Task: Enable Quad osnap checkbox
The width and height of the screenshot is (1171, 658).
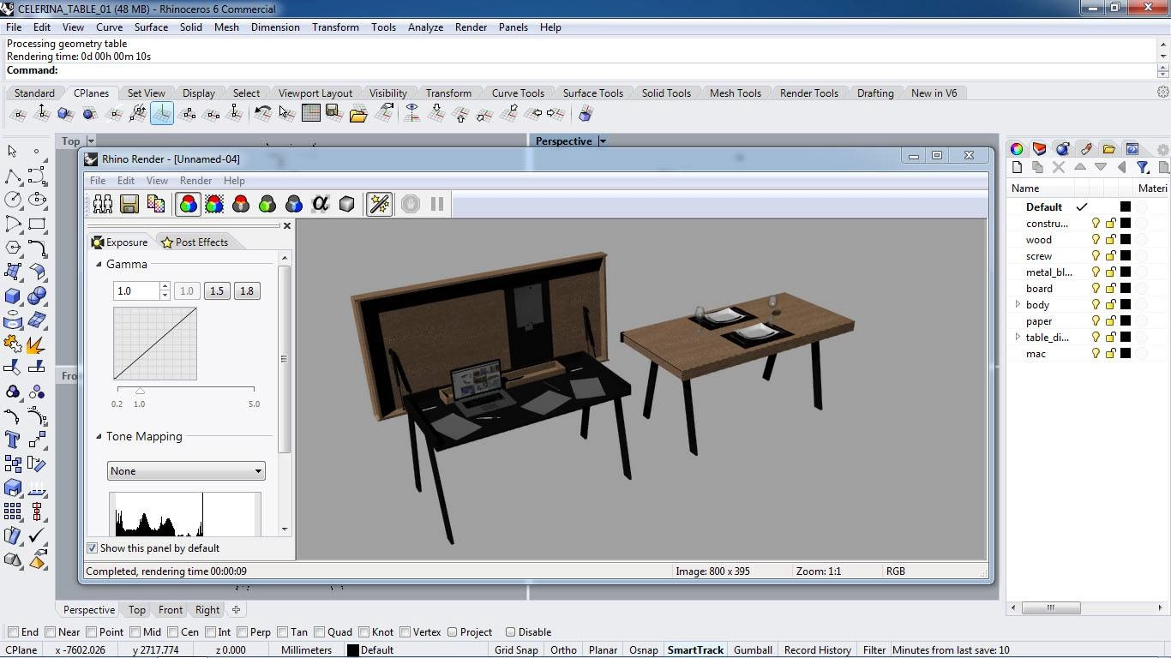Action: (x=319, y=632)
